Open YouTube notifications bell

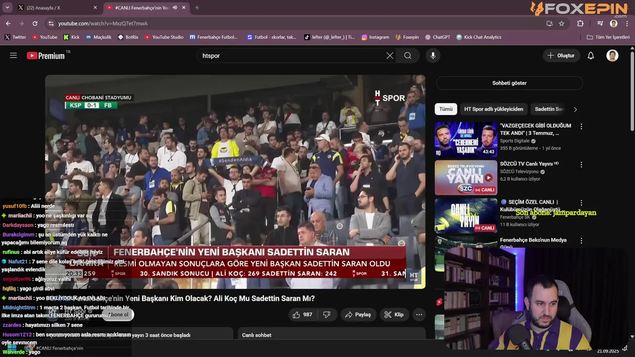coord(591,56)
